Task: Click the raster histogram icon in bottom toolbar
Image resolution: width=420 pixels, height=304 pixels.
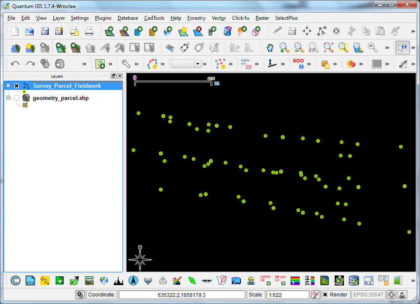Action: [119, 281]
